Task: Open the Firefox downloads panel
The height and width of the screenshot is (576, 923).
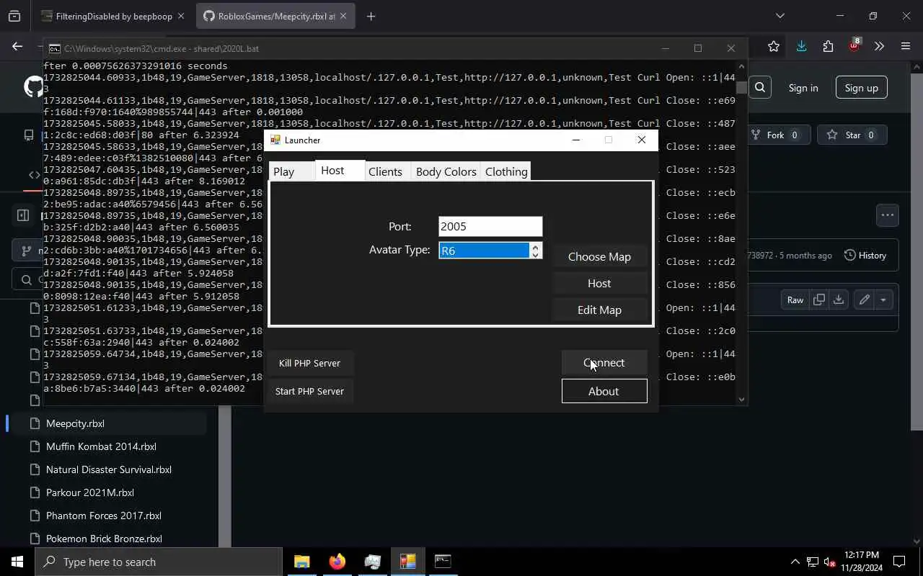Action: [x=801, y=46]
